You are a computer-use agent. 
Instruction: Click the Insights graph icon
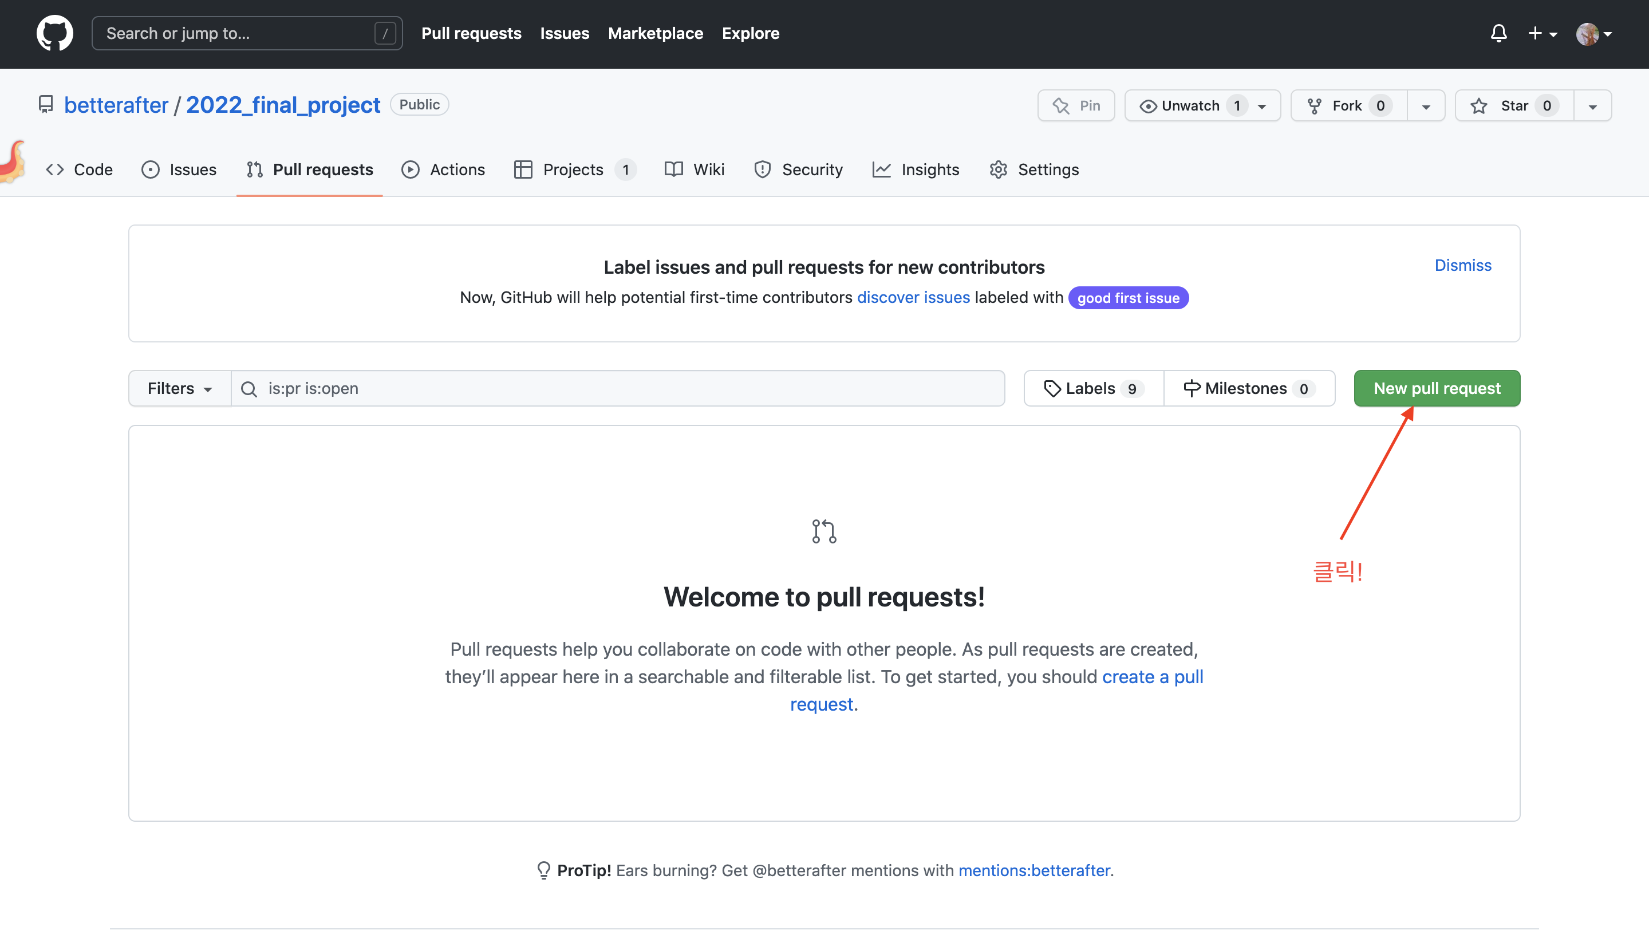(x=882, y=170)
